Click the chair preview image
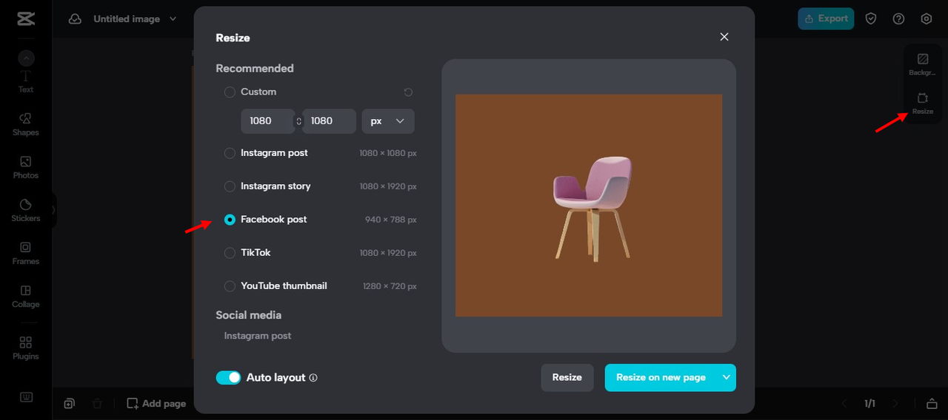 pos(589,206)
